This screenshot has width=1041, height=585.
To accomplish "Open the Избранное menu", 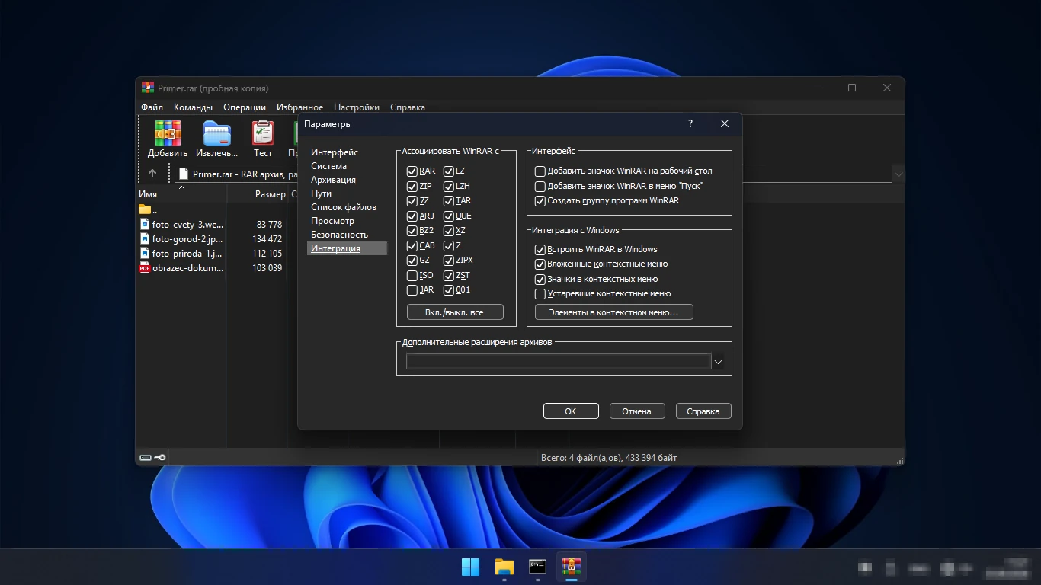I will tap(299, 107).
